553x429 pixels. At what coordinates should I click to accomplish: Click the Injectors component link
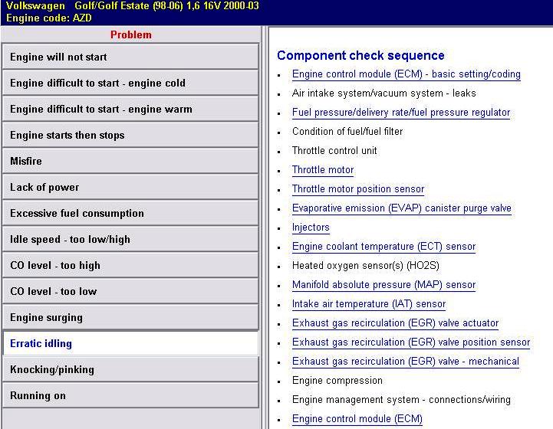[x=311, y=228]
